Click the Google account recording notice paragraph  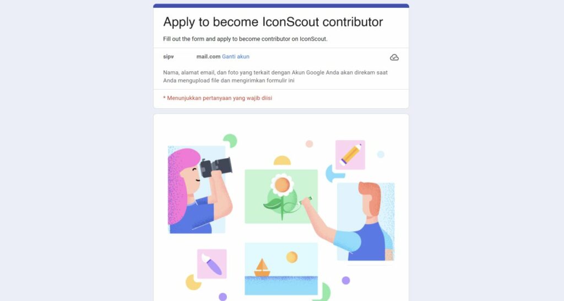tap(275, 76)
